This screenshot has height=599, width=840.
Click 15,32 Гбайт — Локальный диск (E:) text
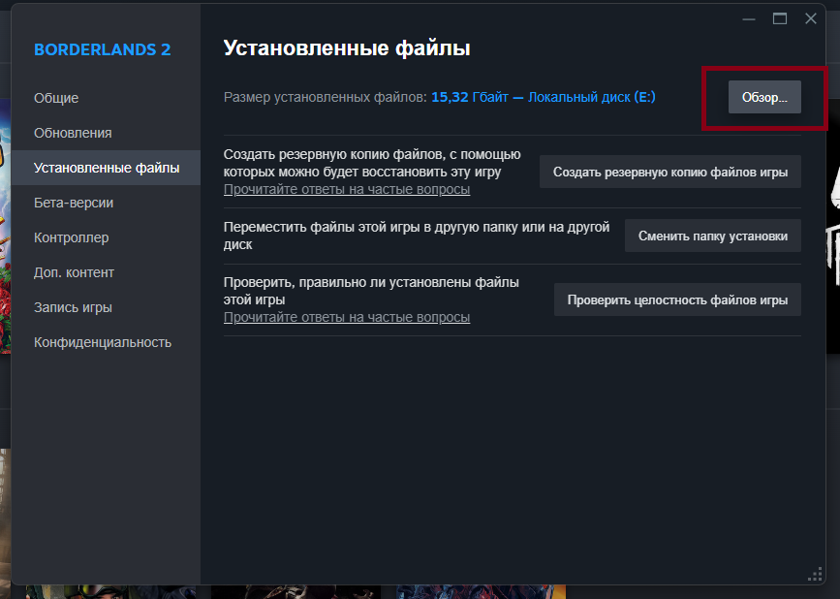[544, 97]
